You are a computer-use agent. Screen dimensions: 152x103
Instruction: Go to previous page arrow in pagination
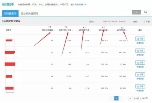tap(112, 99)
